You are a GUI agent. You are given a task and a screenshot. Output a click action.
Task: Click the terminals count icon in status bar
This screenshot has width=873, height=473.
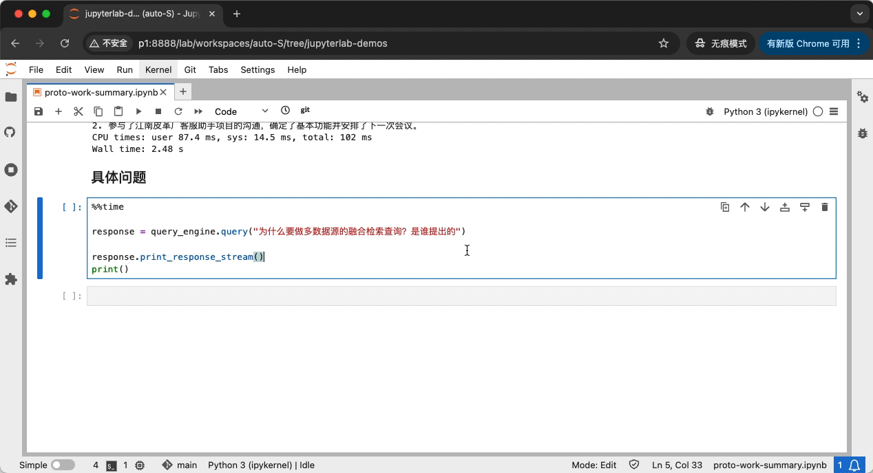pyautogui.click(x=112, y=465)
